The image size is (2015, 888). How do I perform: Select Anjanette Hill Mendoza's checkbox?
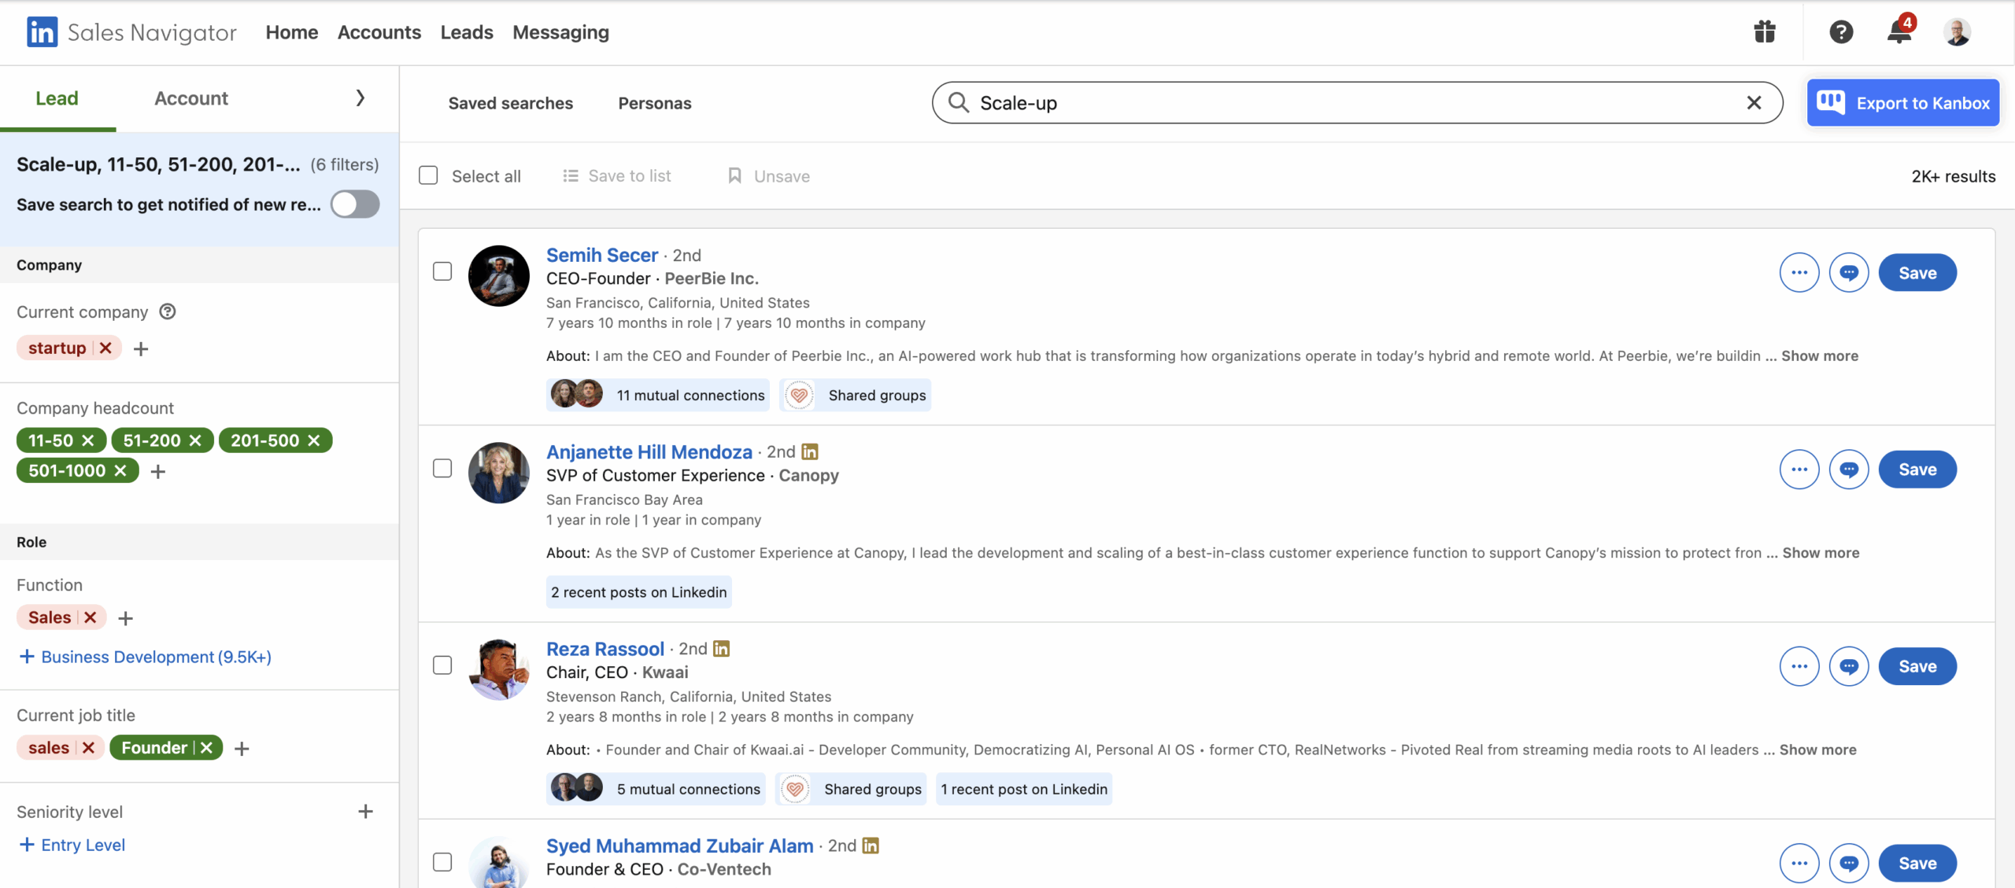click(x=442, y=468)
